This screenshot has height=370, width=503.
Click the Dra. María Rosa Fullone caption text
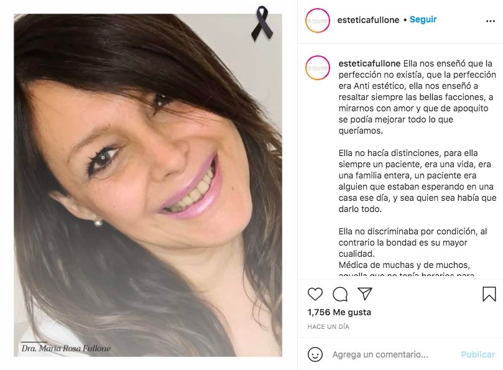(66, 348)
